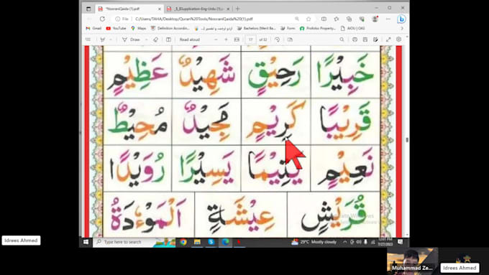Image resolution: width=489 pixels, height=275 pixels.
Task: Click the page number field
Action: pyautogui.click(x=250, y=39)
